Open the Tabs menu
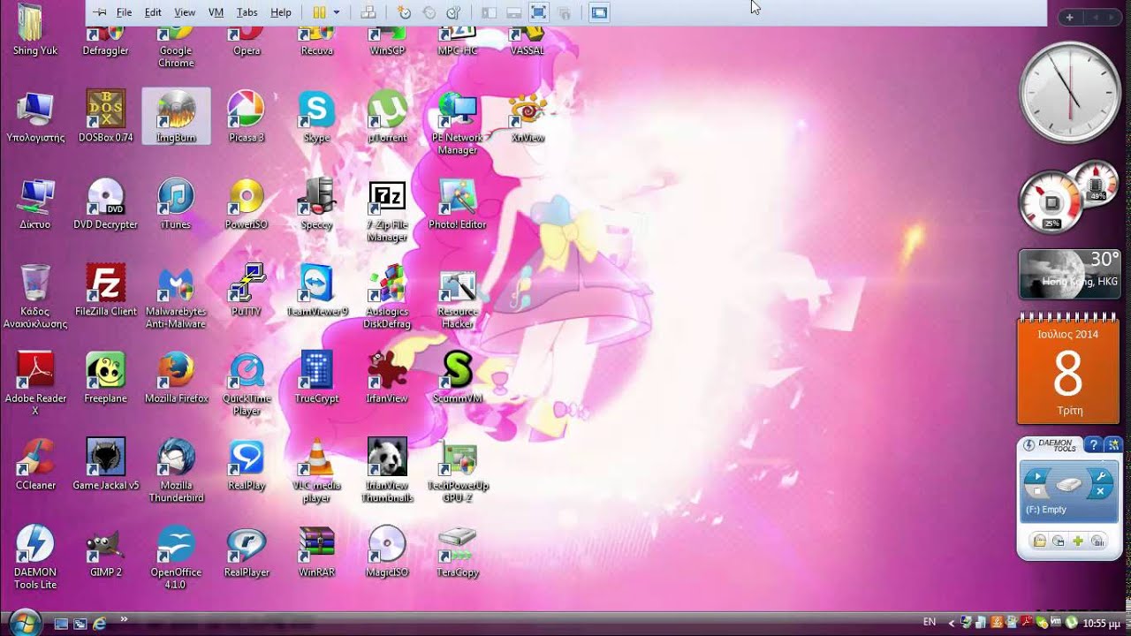Image resolution: width=1131 pixels, height=636 pixels. tap(247, 12)
